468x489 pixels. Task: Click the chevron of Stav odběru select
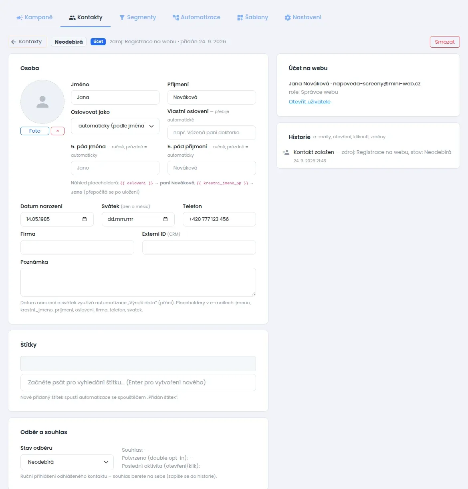(106, 462)
